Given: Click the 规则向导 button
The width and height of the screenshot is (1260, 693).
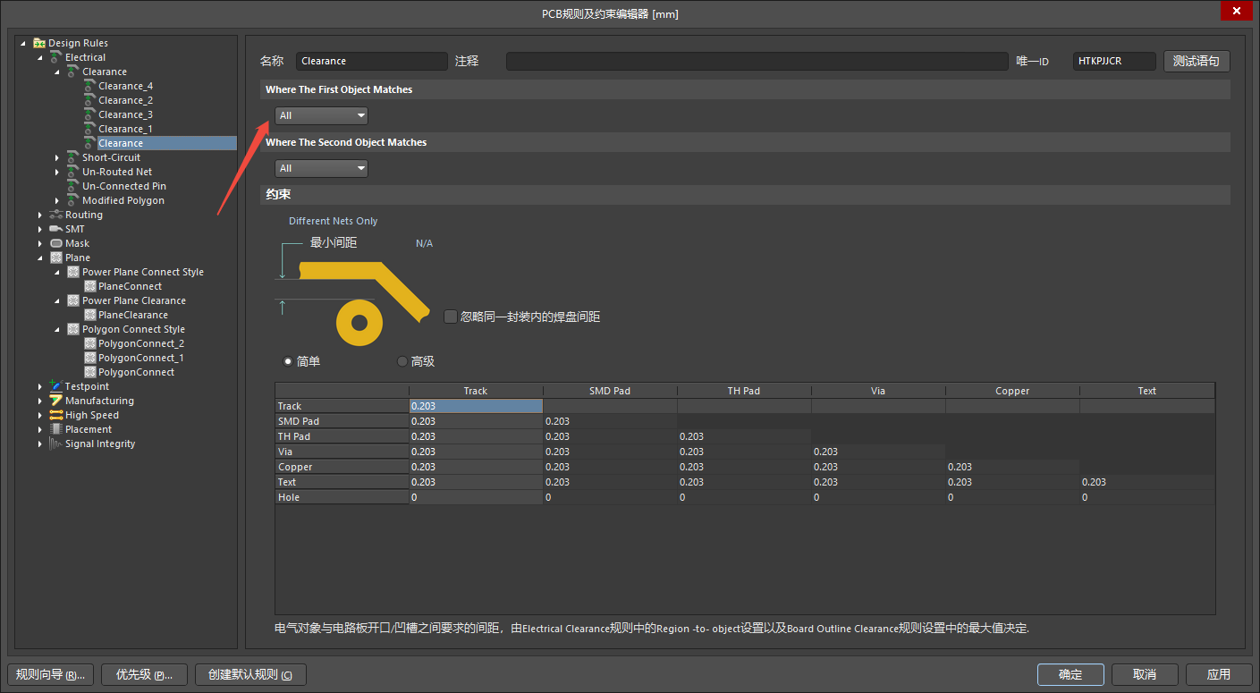Looking at the screenshot, I should 50,674.
